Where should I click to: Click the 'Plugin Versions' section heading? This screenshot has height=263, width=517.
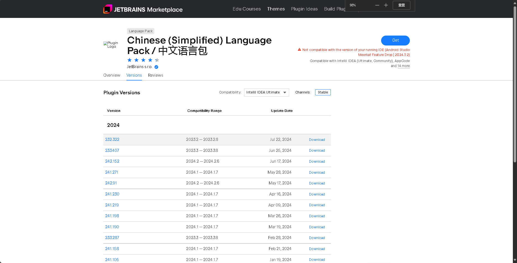[122, 93]
